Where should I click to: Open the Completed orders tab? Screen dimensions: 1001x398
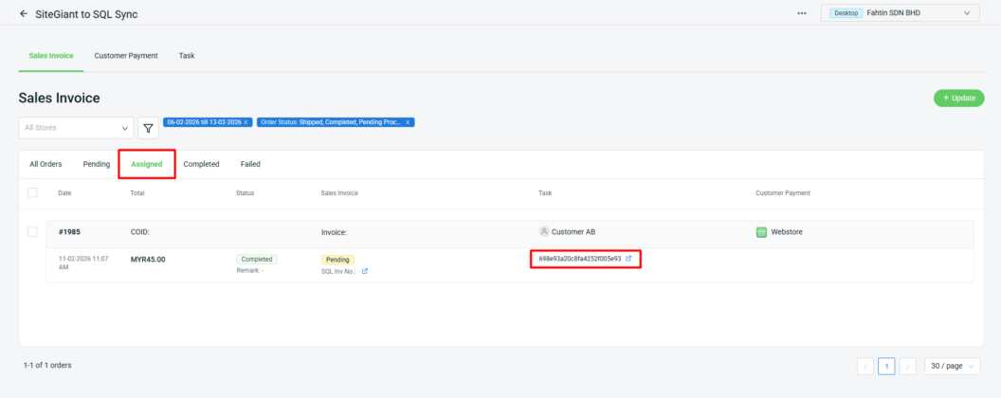(201, 164)
